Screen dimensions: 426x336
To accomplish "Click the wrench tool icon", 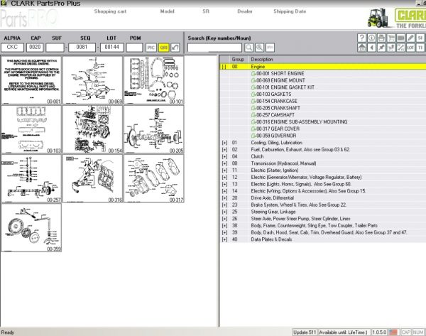I will click(x=400, y=48).
